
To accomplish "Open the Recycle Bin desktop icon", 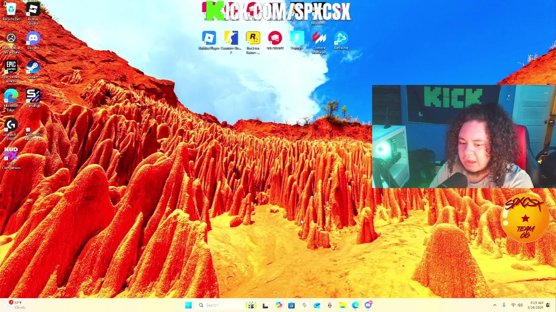I will click(11, 12).
